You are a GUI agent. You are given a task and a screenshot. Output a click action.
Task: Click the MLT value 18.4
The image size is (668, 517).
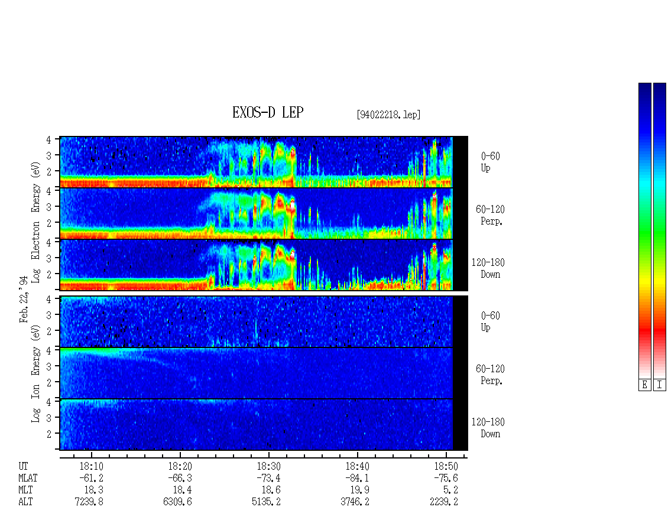coord(182,490)
